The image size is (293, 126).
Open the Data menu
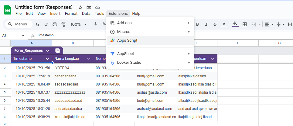tap(86, 14)
